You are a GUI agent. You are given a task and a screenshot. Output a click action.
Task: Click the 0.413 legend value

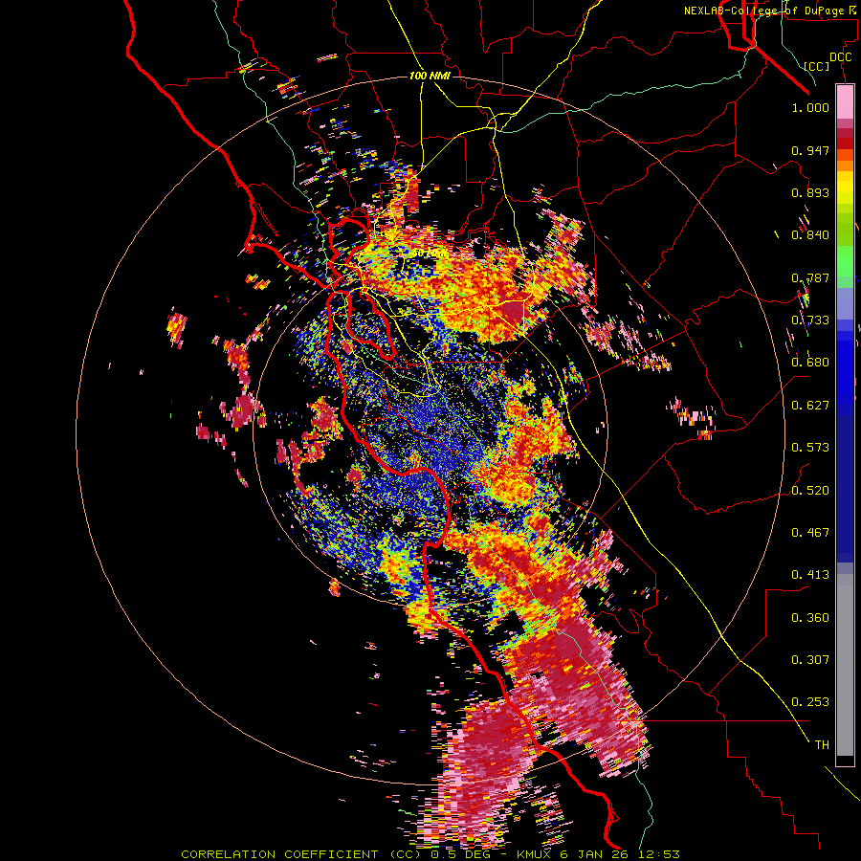point(810,575)
